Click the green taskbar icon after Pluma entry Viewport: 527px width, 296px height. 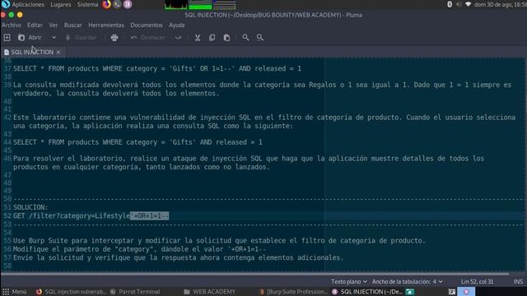tap(410, 292)
